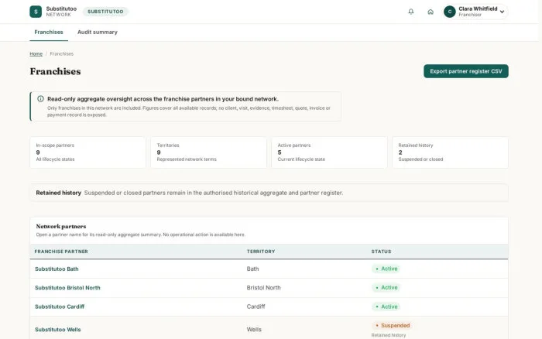Click Active status badge for Substitutoo Cardiff

[386, 306]
